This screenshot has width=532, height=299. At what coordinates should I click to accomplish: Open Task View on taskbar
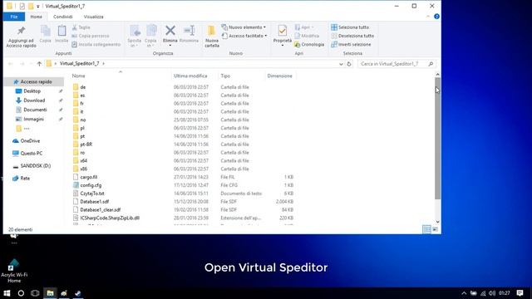[x=35, y=293]
